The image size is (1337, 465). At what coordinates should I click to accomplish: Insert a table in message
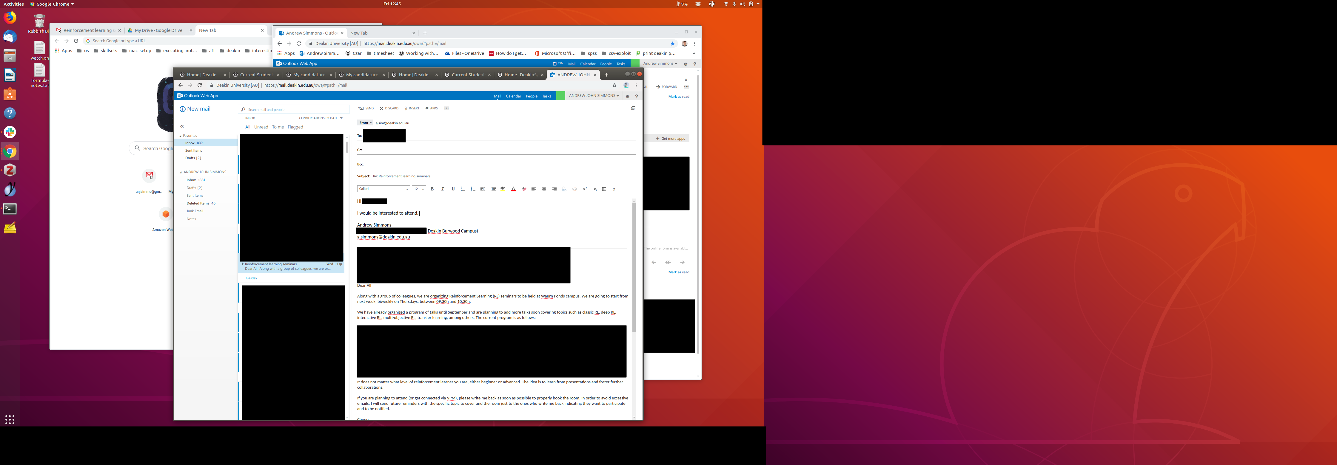(604, 189)
